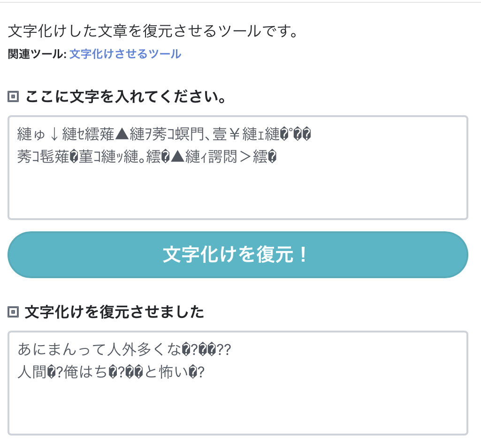Focus the garbled text input box
The image size is (481, 443).
(x=238, y=168)
